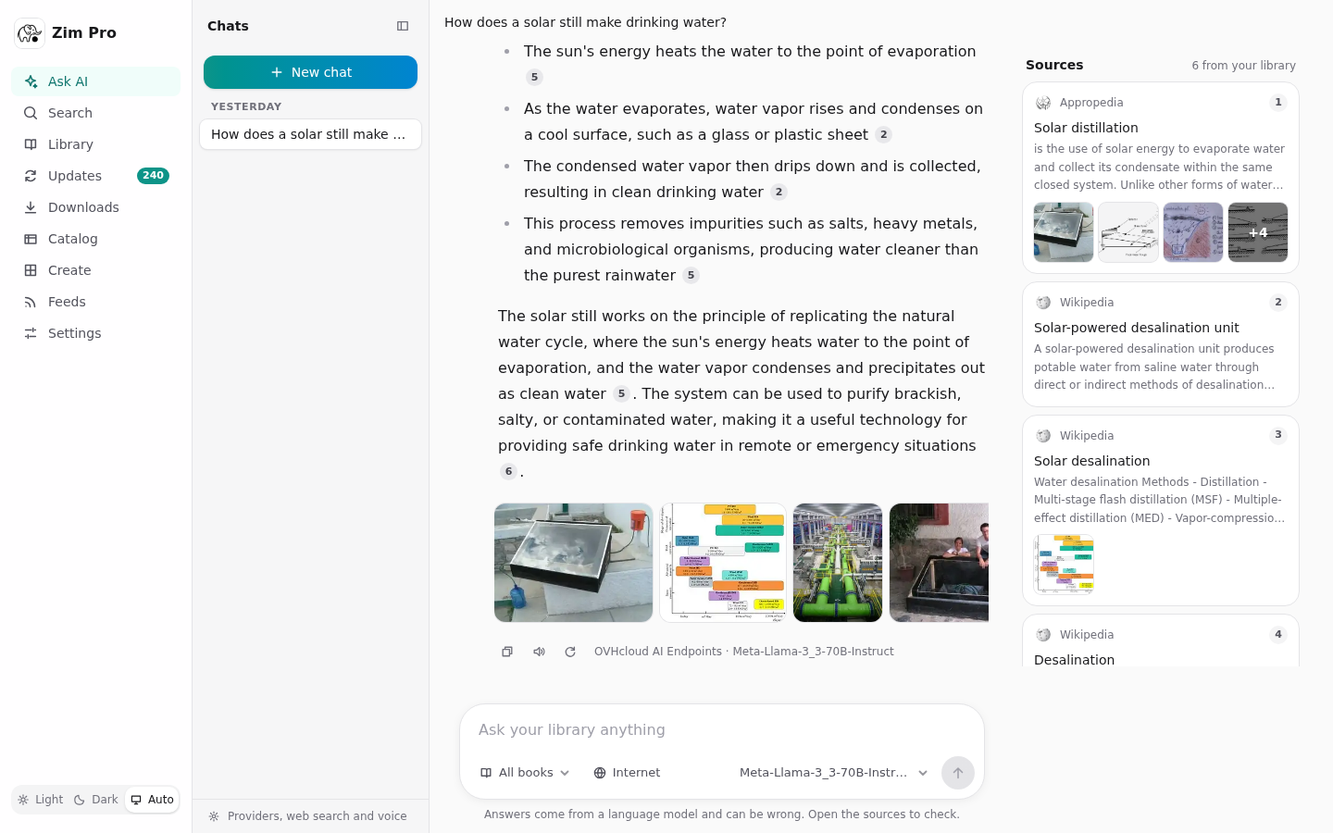
Task: Collapse the Chats sidebar panel icon
Action: [403, 26]
